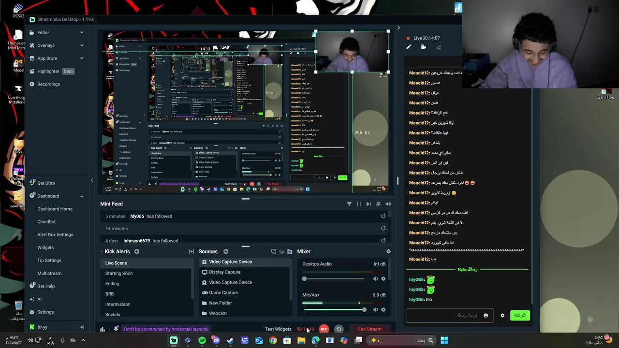Add a new scene with the plus icon

click(137, 251)
